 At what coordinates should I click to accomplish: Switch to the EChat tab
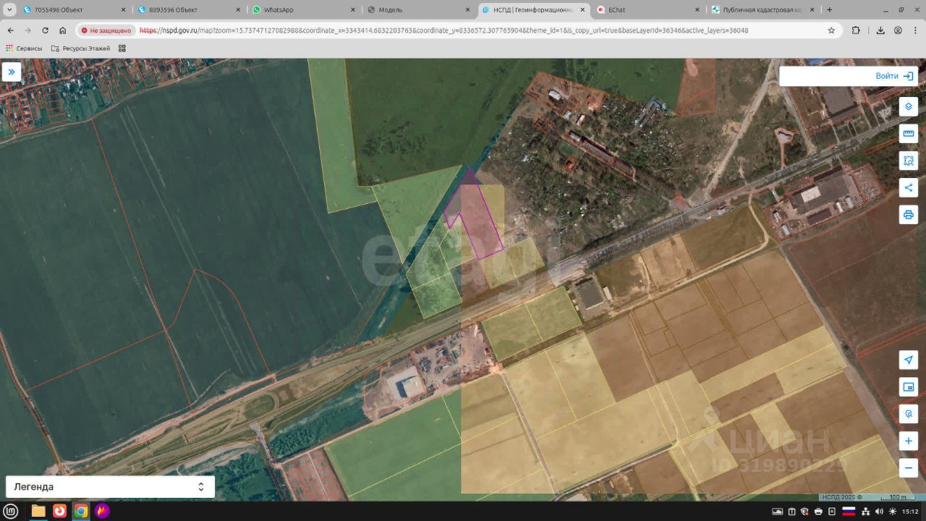click(616, 10)
